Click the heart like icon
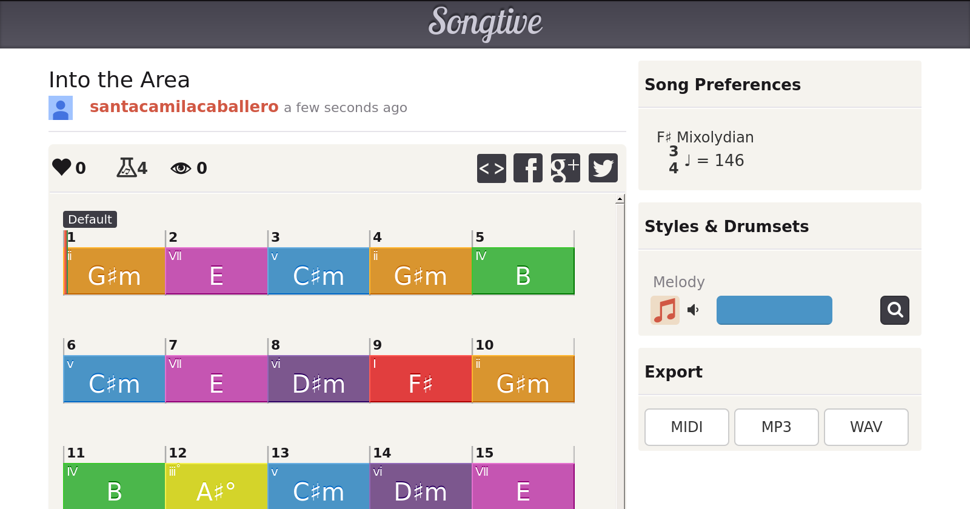This screenshot has width=970, height=509. pyautogui.click(x=62, y=167)
